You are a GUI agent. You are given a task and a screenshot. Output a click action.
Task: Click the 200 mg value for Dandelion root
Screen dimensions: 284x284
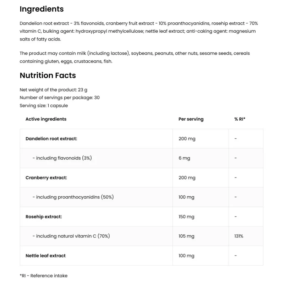coord(187,139)
